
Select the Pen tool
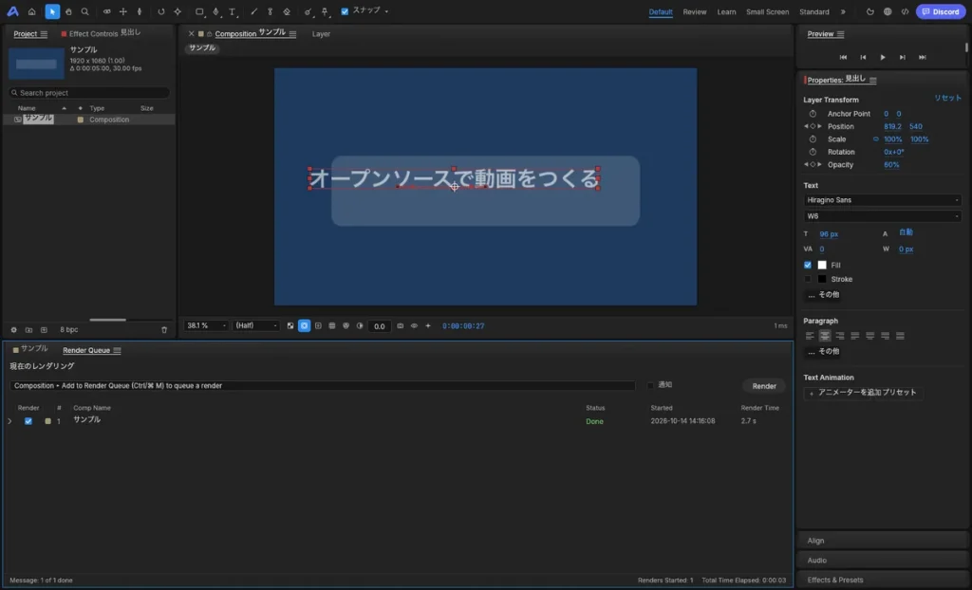coord(215,11)
